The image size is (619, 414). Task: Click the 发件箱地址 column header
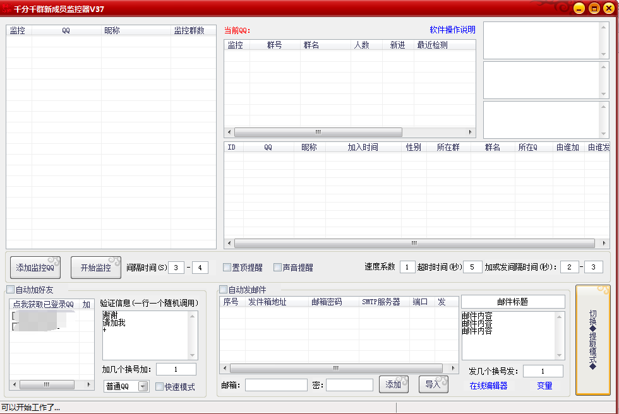277,302
